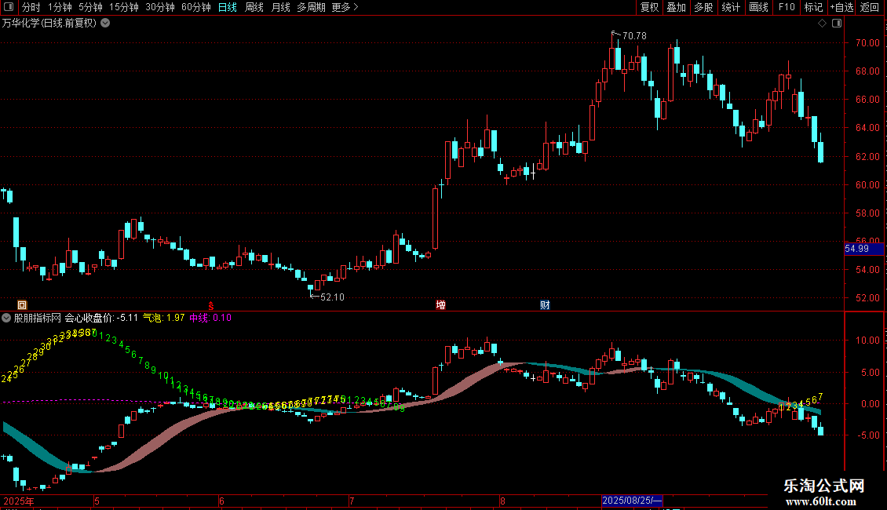Viewport: 887px width, 510px height.
Task: Switch to 周线 weekly chart
Action: click(x=254, y=7)
